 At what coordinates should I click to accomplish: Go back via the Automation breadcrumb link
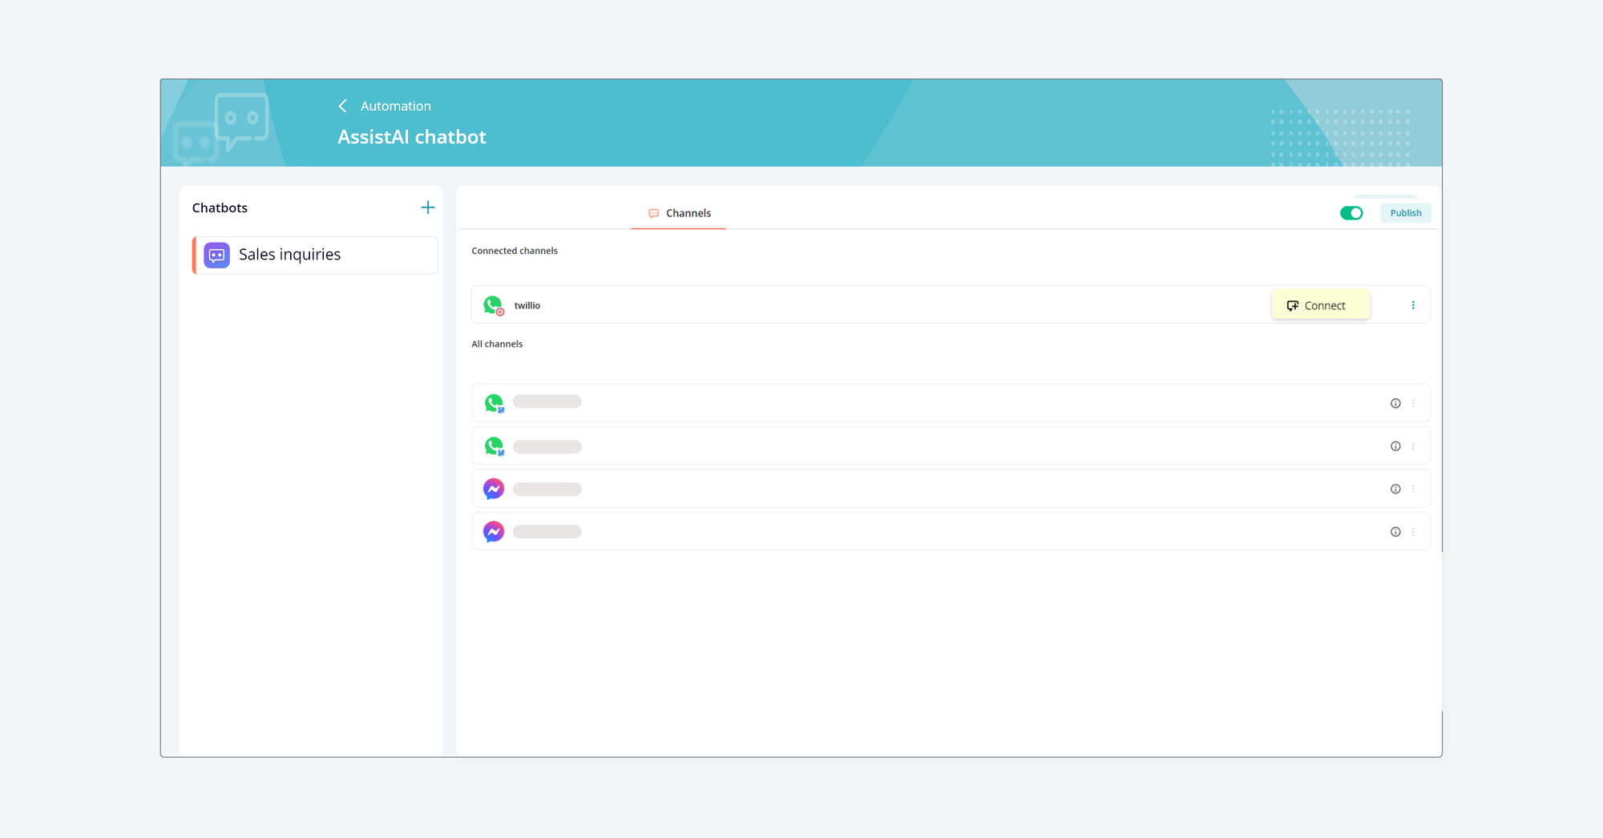(x=395, y=105)
